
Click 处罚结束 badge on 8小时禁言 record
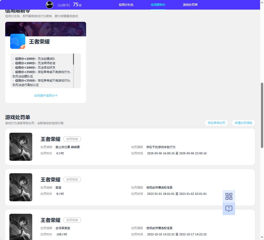coord(72,179)
